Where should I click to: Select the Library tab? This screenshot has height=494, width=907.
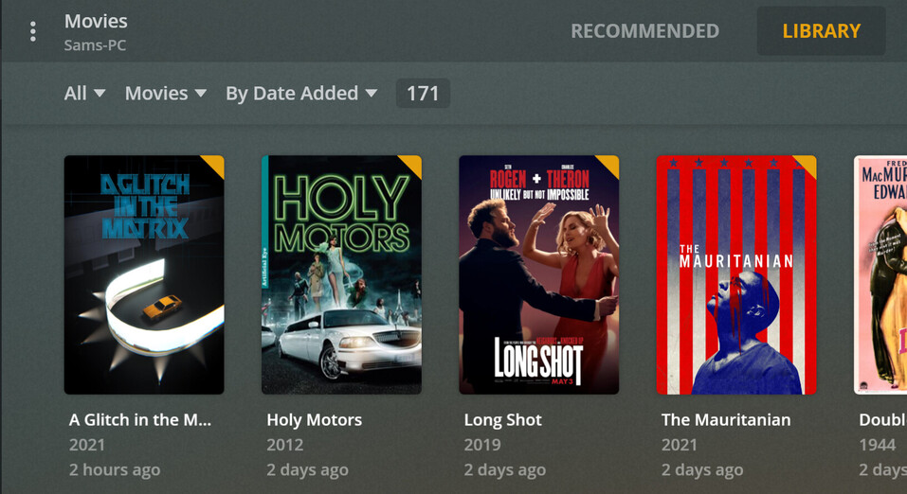click(821, 31)
